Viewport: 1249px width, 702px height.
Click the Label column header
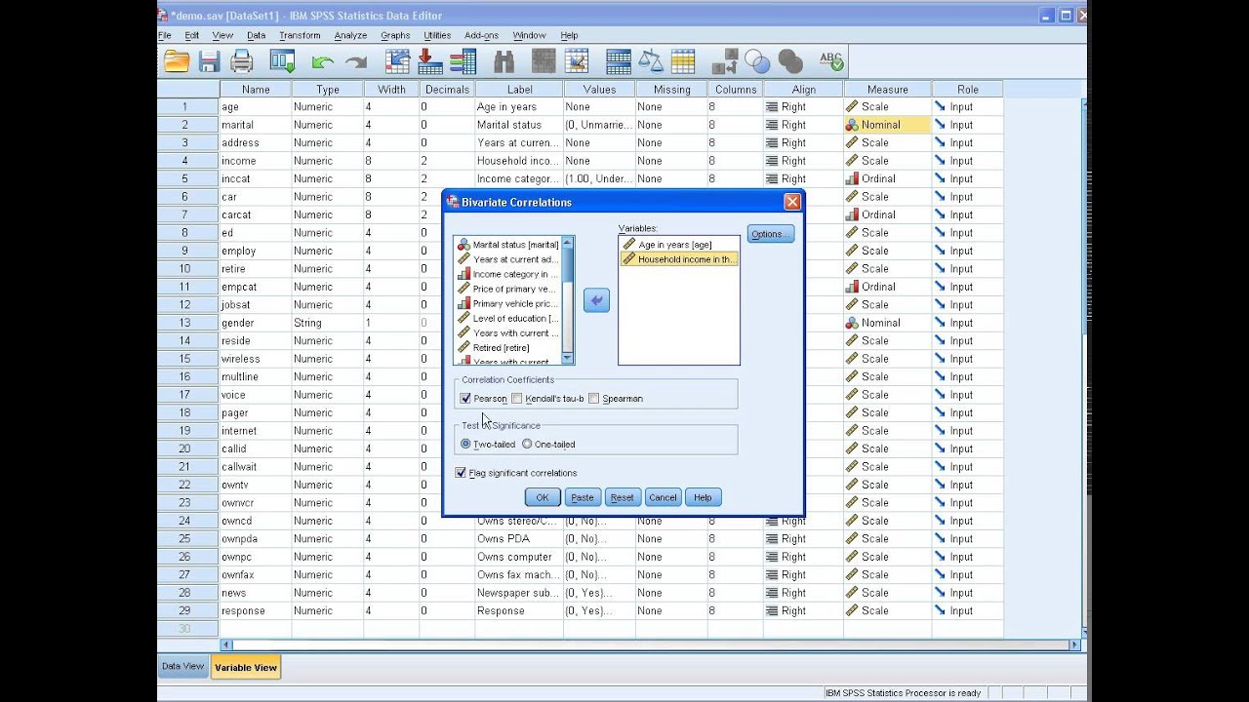coord(519,89)
